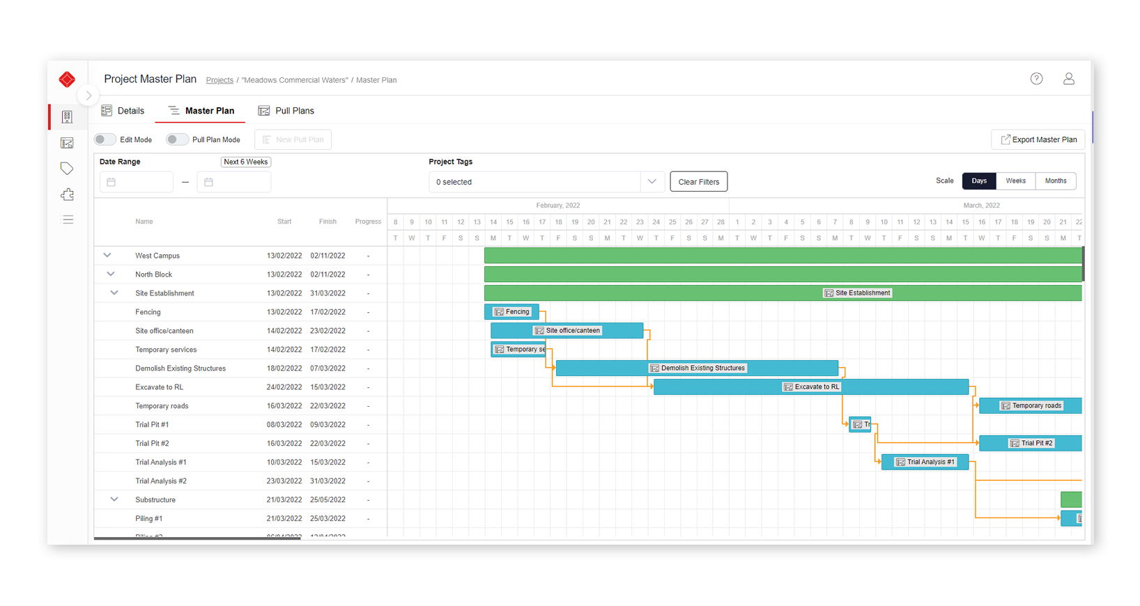Click the Clear Filters button
Viewport: 1140px width, 606px height.
point(698,182)
